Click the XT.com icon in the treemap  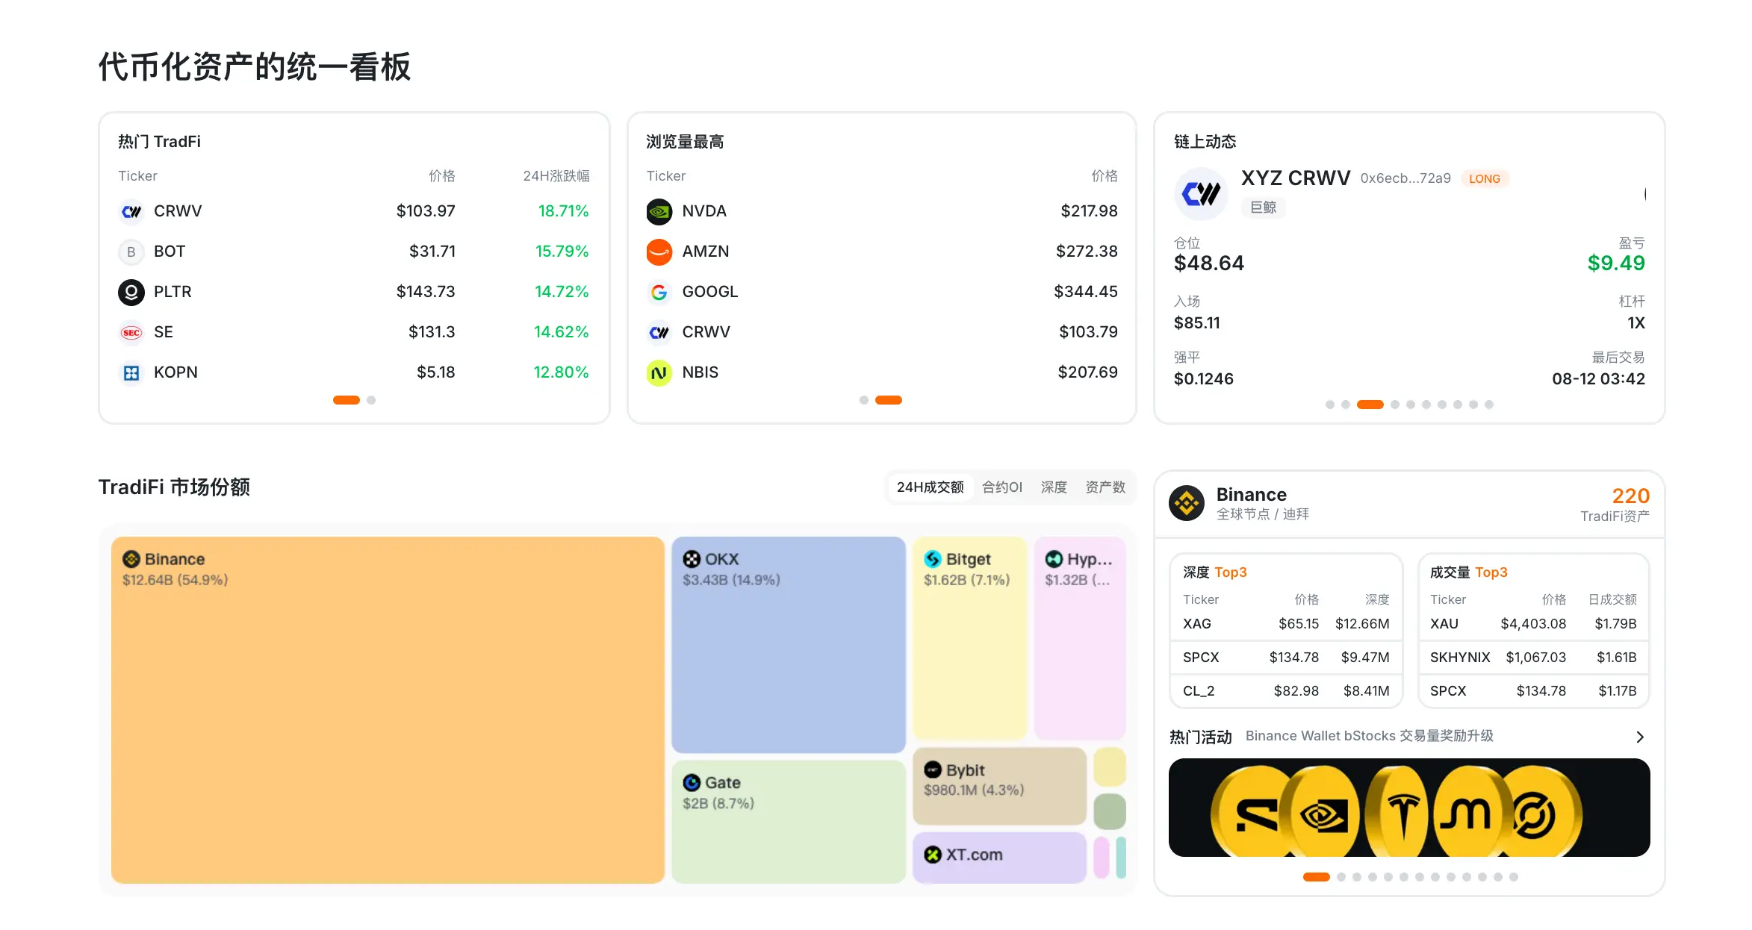pos(933,855)
